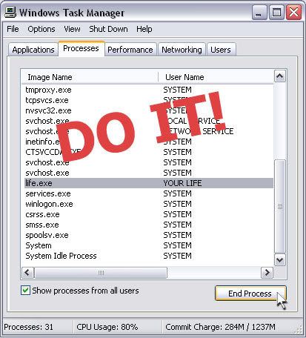Select the winlogon.exe process row

[x=149, y=204]
